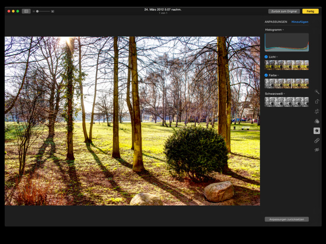Disable the Farbe adjustment checkmark
Image resolution: width=326 pixels, height=244 pixels.
click(x=266, y=75)
